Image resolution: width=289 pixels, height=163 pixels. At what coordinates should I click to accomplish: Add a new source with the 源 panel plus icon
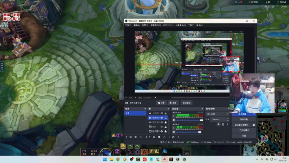coord(150,137)
